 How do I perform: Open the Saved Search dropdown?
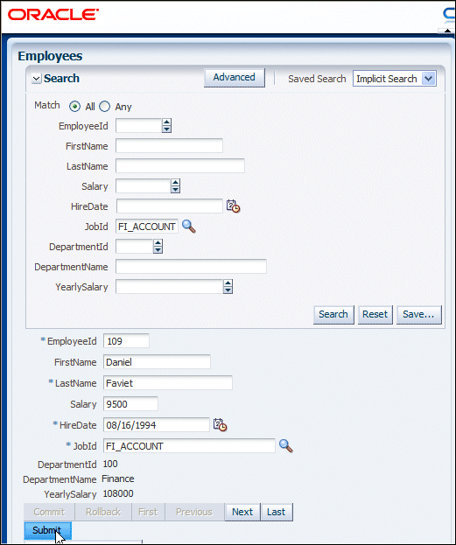coord(429,79)
